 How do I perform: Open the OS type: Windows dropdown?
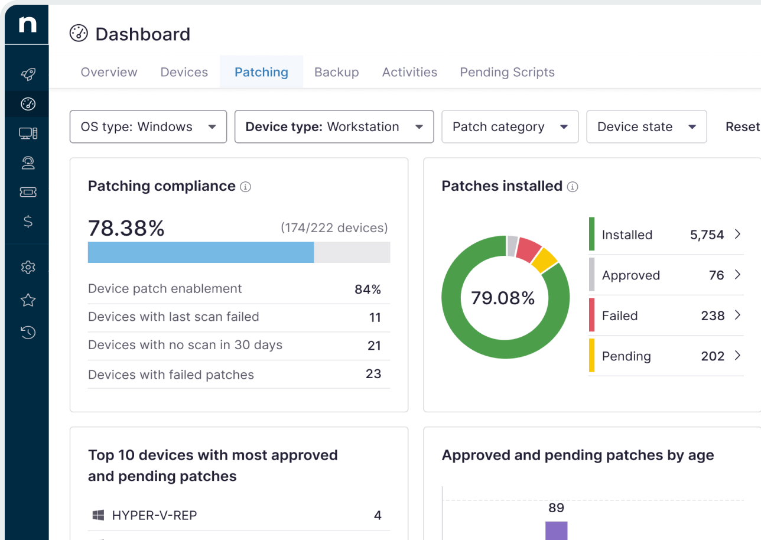(148, 126)
